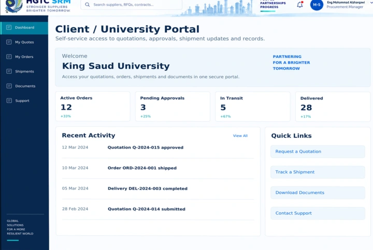
Task: Click Download Documents quick link
Action: (318, 193)
